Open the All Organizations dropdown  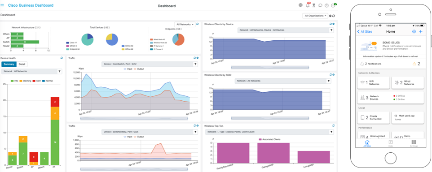pos(315,16)
